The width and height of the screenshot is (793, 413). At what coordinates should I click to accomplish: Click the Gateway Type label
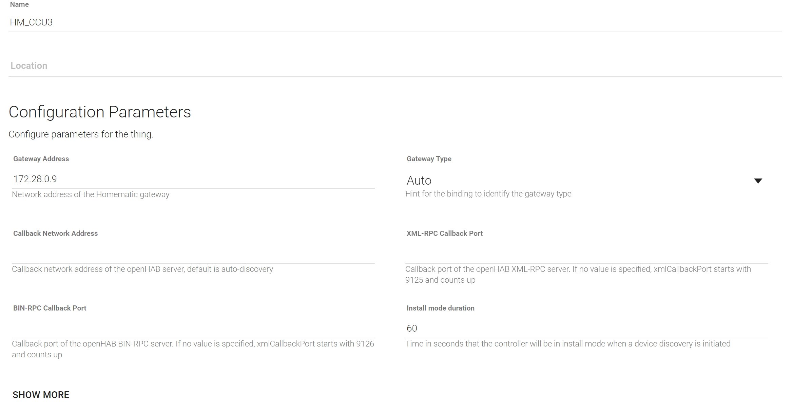(429, 158)
